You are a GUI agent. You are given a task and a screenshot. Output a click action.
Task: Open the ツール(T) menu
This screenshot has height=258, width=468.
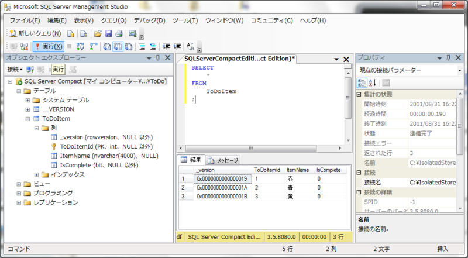click(185, 20)
